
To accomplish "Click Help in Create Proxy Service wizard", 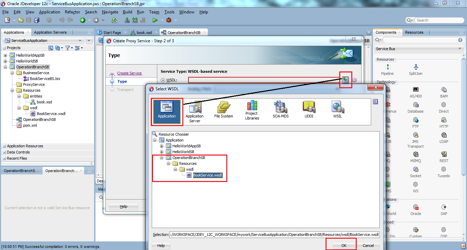I will coord(124,206).
